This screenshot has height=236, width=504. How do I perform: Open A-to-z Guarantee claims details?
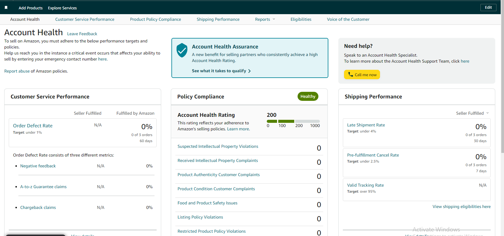[43, 187]
